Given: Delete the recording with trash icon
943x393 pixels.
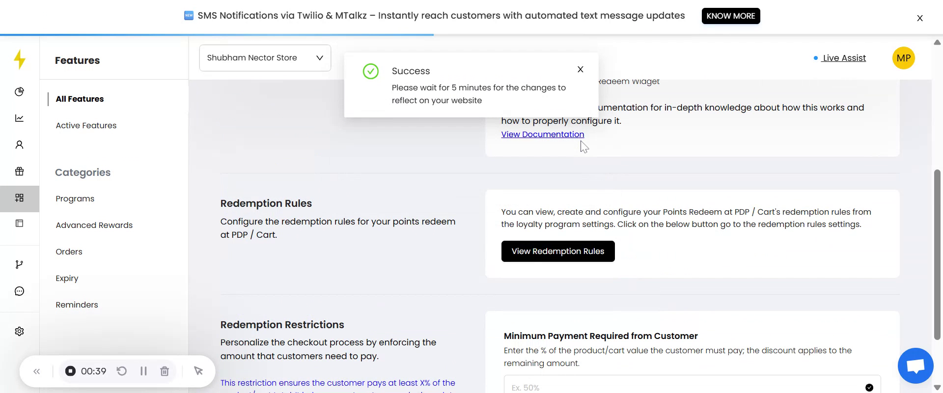Looking at the screenshot, I should [165, 371].
